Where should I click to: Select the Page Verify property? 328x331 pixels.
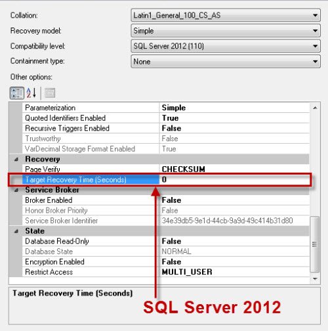click(166, 169)
